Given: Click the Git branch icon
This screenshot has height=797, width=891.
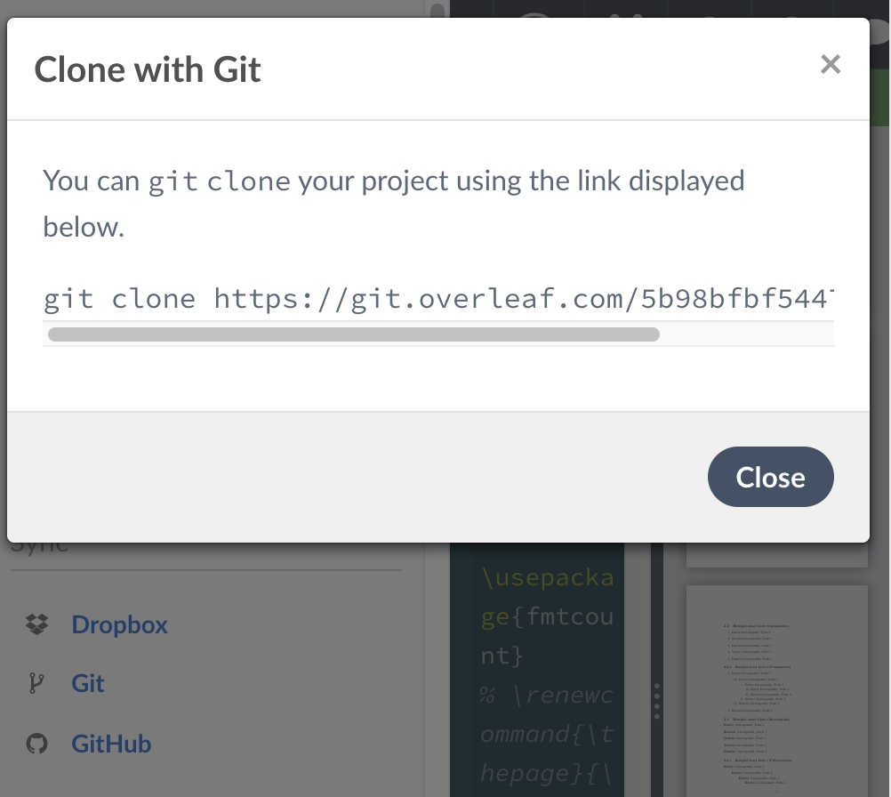Looking at the screenshot, I should pyautogui.click(x=36, y=683).
